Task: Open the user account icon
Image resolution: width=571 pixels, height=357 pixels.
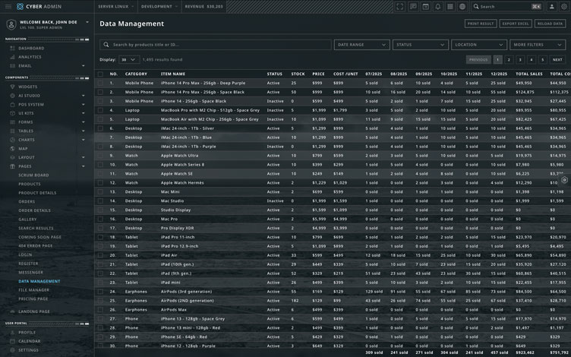Action: tap(552, 6)
